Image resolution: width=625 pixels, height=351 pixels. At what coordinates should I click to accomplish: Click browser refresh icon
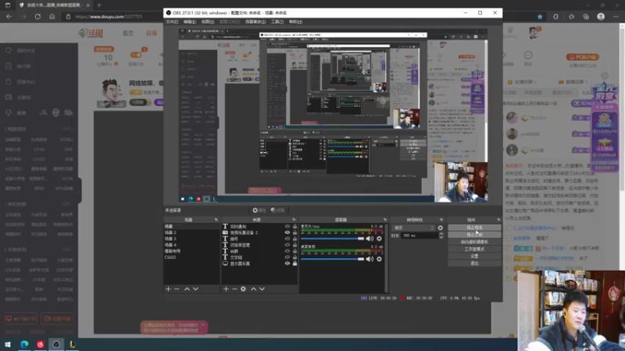(x=37, y=16)
